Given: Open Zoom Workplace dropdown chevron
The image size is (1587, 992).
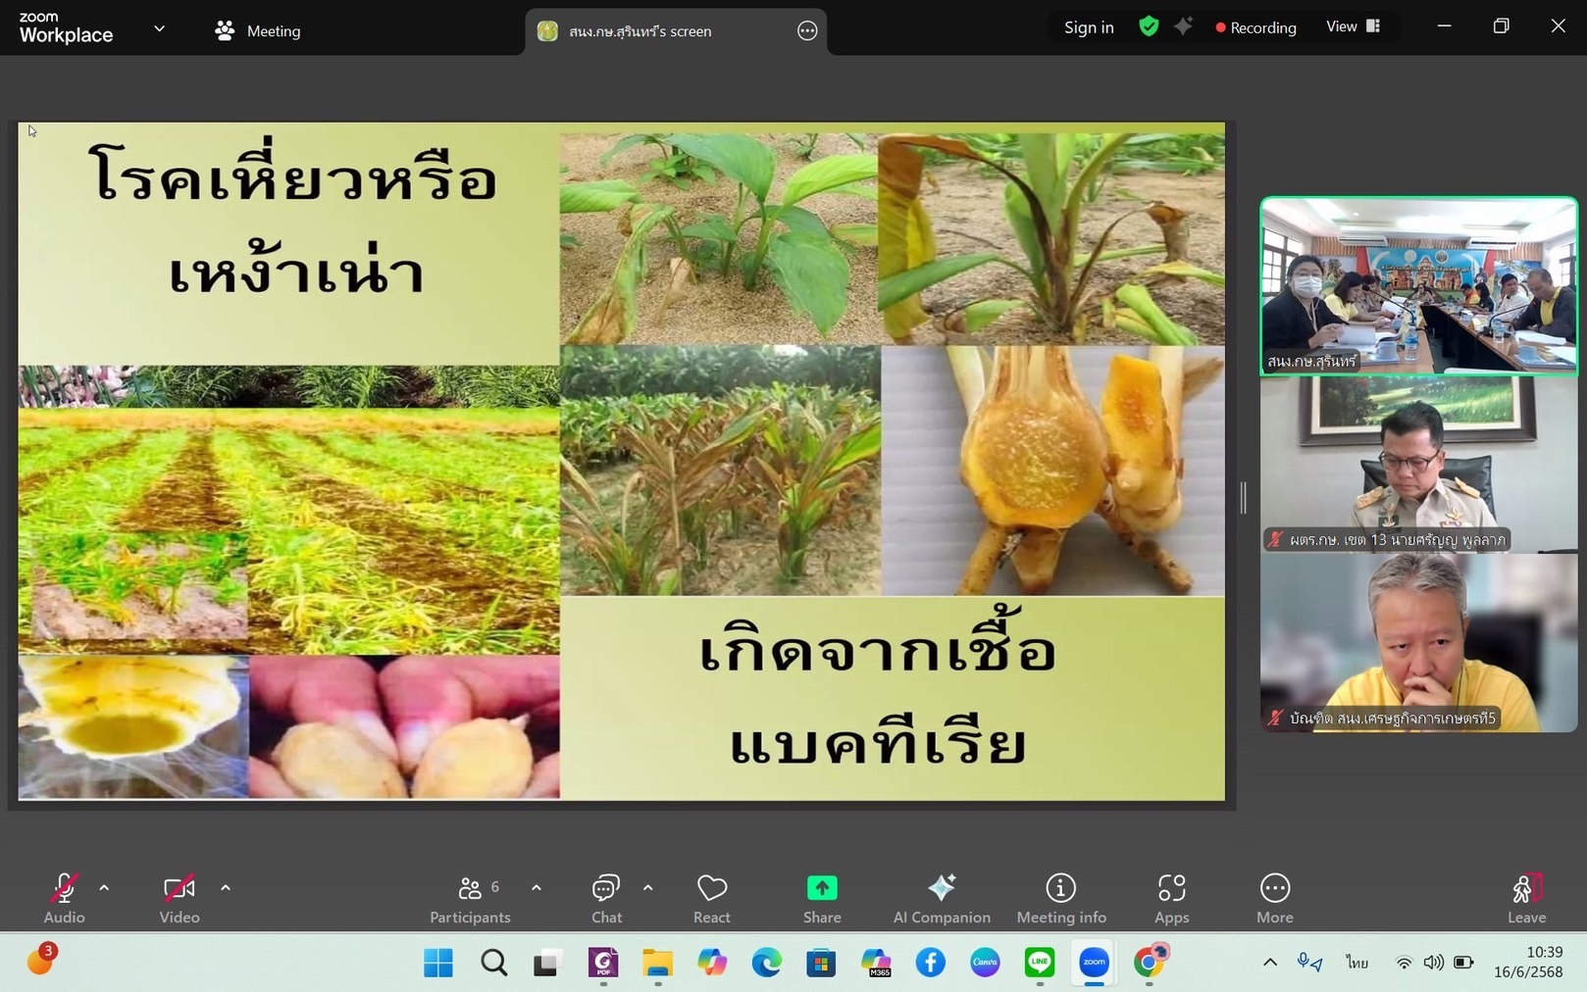Looking at the screenshot, I should pos(159,29).
